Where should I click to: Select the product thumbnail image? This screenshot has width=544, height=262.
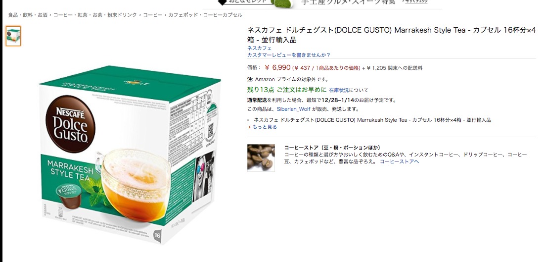click(13, 36)
